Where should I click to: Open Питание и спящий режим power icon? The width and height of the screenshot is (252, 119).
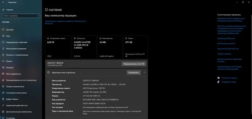pyautogui.click(x=3, y=55)
